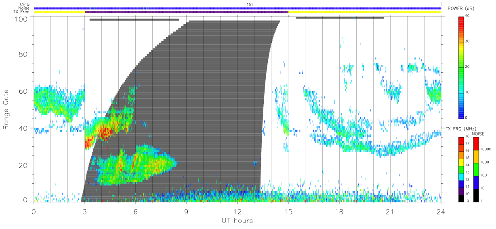Click the 21 tick on UT hours axis
Screen dimensions: 496x229
click(x=390, y=211)
